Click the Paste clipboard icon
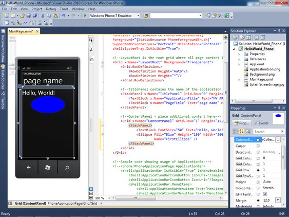This screenshot has height=217, width=289. tap(55, 16)
